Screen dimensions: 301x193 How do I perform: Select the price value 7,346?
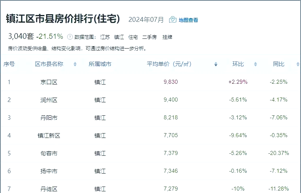(x=171, y=171)
